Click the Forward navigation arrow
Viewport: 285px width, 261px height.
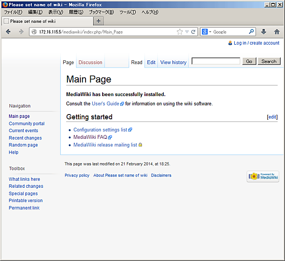click(x=20, y=32)
